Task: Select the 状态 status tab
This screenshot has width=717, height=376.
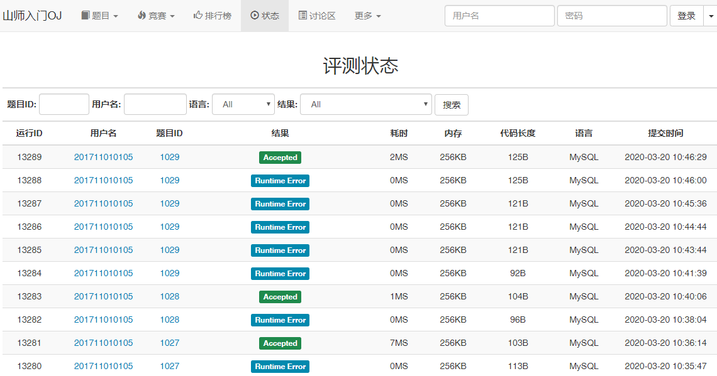Action: (265, 16)
